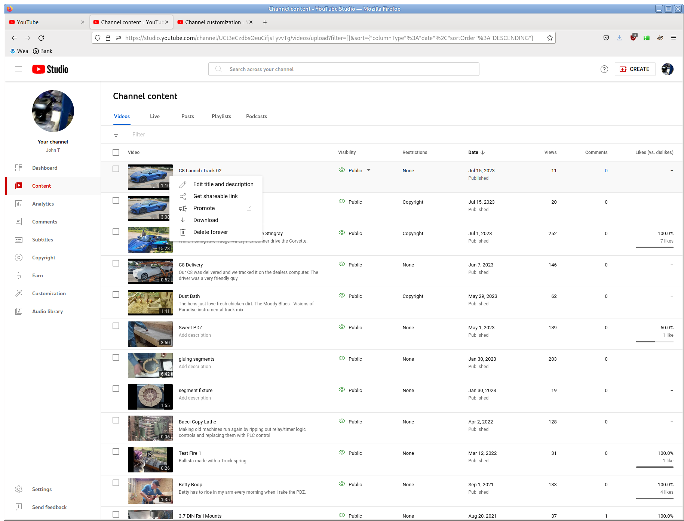Click the filter icon above video list
The image size is (684, 521).
[x=116, y=135]
